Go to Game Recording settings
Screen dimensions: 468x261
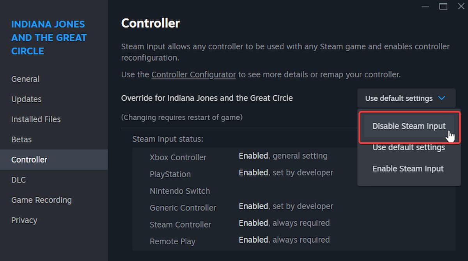click(x=41, y=200)
